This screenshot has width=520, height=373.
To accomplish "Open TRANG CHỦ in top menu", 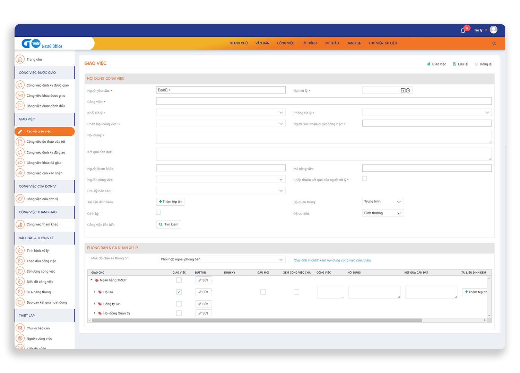I will pos(239,43).
